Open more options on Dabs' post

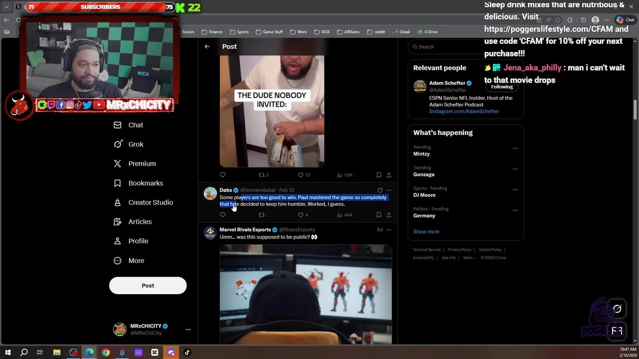click(x=389, y=190)
